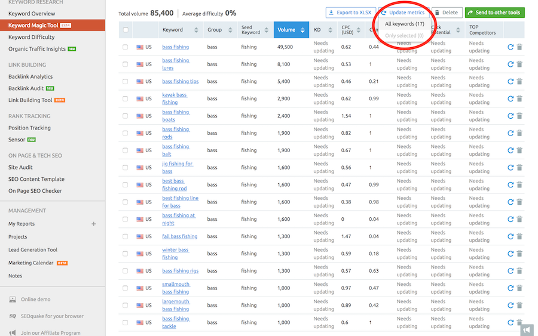Check the 'kayak bass fishing' row checkbox
Screen dimensions: 538x336
click(x=126, y=98)
